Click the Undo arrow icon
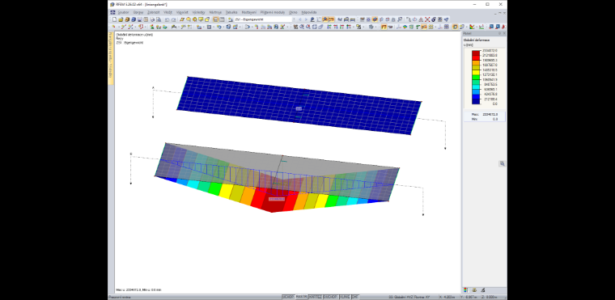This screenshot has width=615, height=300. point(167,19)
